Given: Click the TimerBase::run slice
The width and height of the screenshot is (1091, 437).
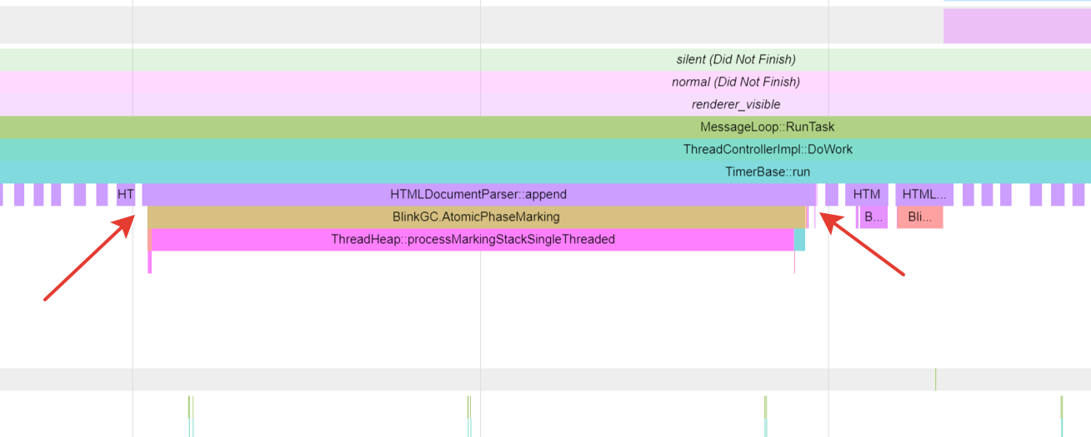Looking at the screenshot, I should point(545,171).
